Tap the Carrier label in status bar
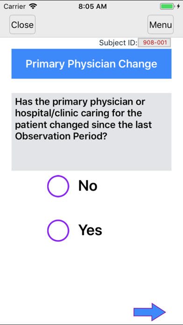The width and height of the screenshot is (183, 325). [14, 7]
